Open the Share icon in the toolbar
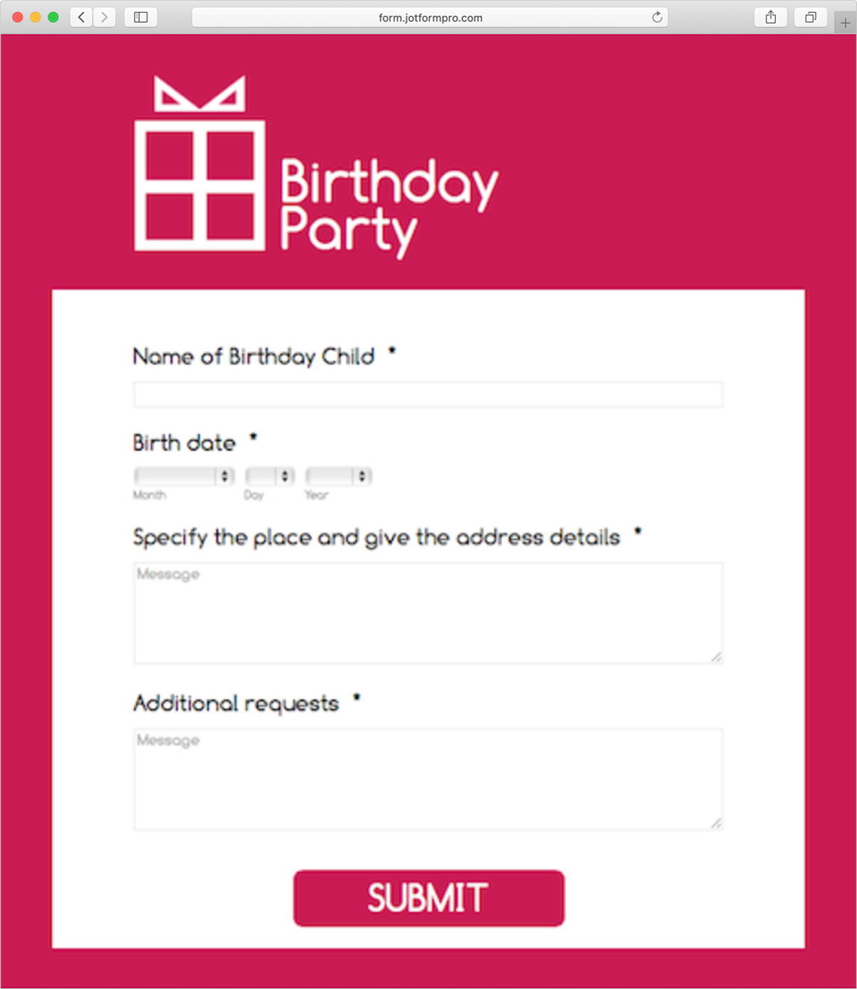857x989 pixels. click(771, 17)
